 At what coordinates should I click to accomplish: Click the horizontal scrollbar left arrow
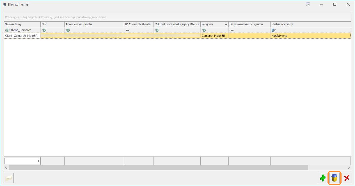[x=6, y=167]
